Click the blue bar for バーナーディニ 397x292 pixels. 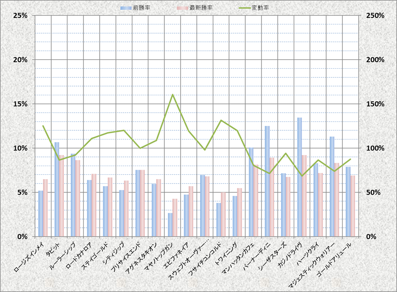[267, 181]
